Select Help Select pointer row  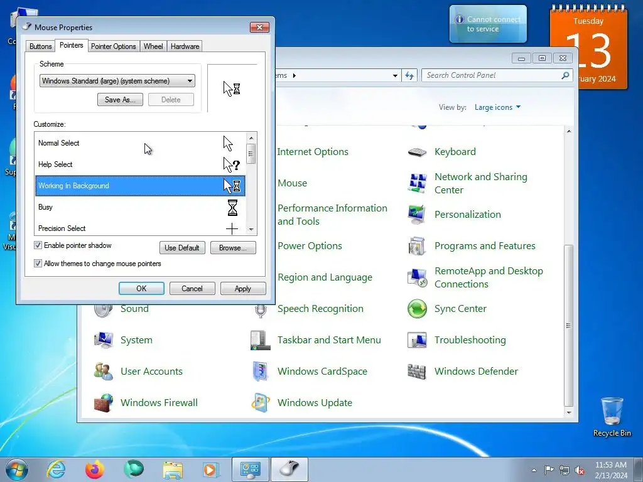tap(140, 164)
